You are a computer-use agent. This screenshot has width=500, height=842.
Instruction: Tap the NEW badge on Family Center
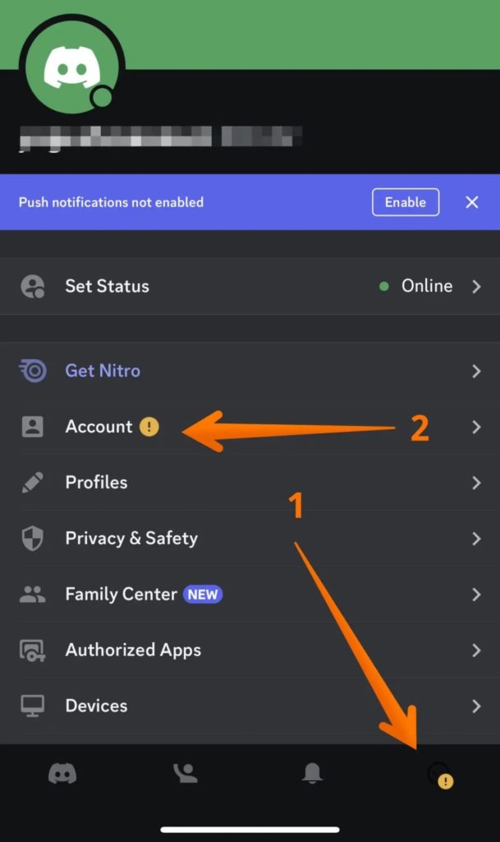pyautogui.click(x=203, y=594)
